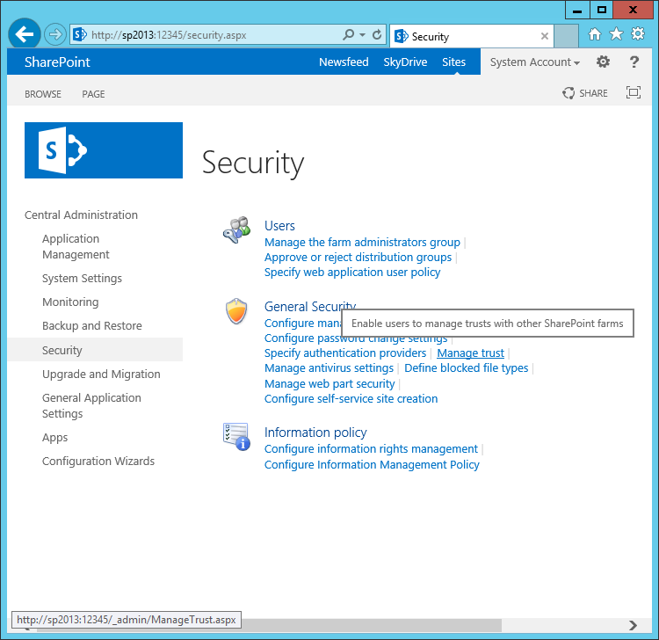Click the SHARE button
The height and width of the screenshot is (640, 659).
pos(585,93)
